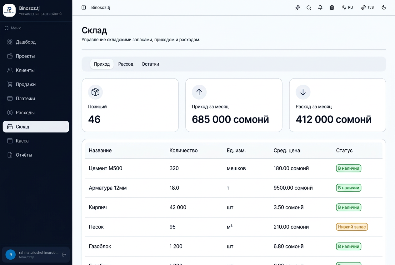The width and height of the screenshot is (395, 265).
Task: Open search with the magnifier icon
Action: [309, 7]
